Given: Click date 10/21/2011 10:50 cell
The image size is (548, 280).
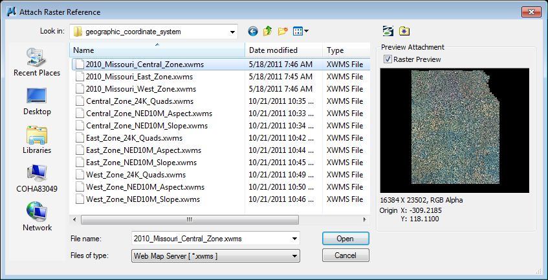Looking at the screenshot, I should [x=281, y=187].
